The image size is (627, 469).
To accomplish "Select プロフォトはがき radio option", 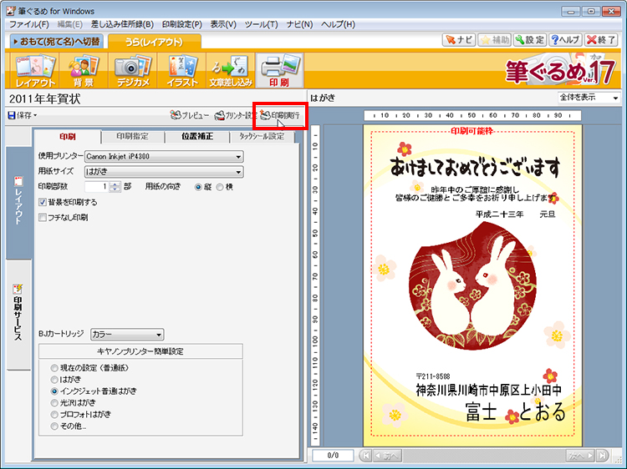I will 54,415.
